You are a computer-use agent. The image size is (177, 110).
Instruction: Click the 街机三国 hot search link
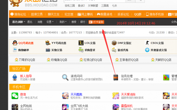pyautogui.click(x=70, y=6)
